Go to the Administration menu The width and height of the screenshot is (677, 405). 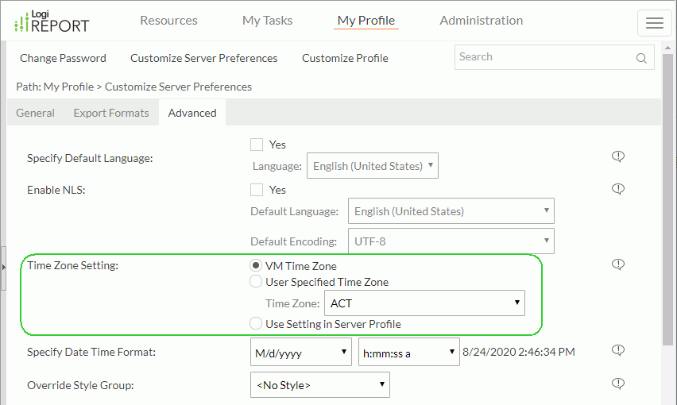click(x=481, y=21)
